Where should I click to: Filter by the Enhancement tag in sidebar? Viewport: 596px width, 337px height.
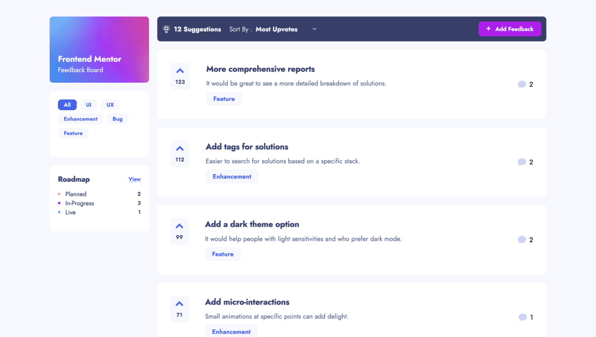tap(81, 119)
